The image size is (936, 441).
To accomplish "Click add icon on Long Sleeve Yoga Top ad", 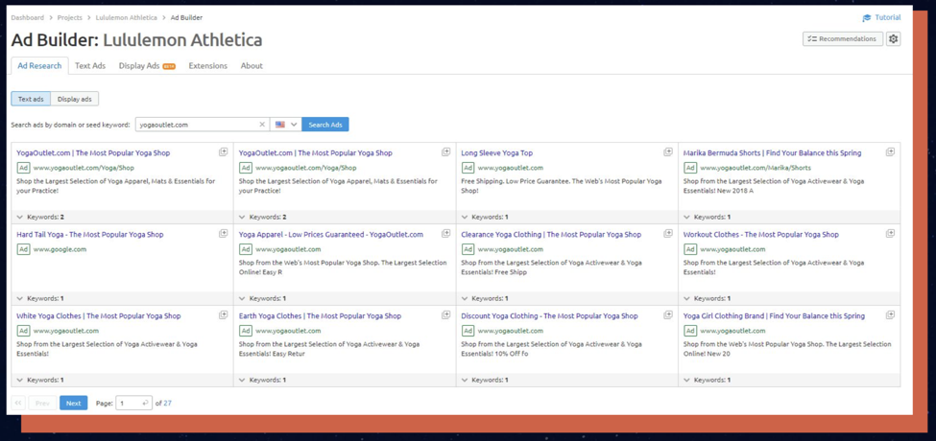I will coord(668,152).
